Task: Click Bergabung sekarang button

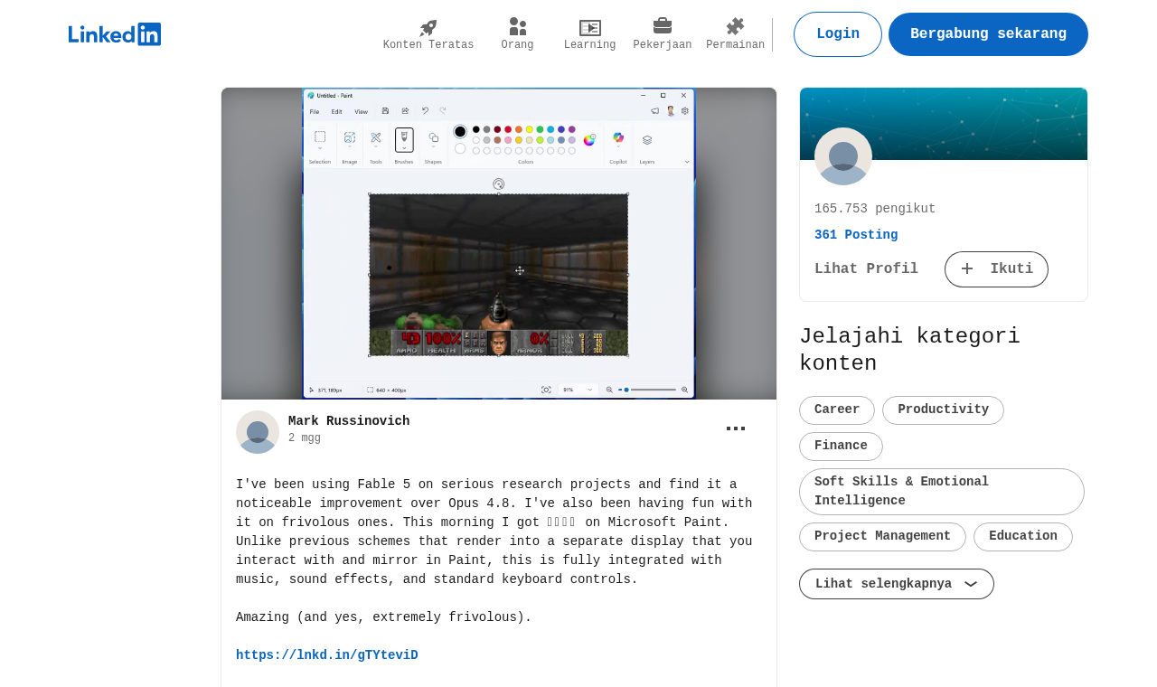Action: 988,34
